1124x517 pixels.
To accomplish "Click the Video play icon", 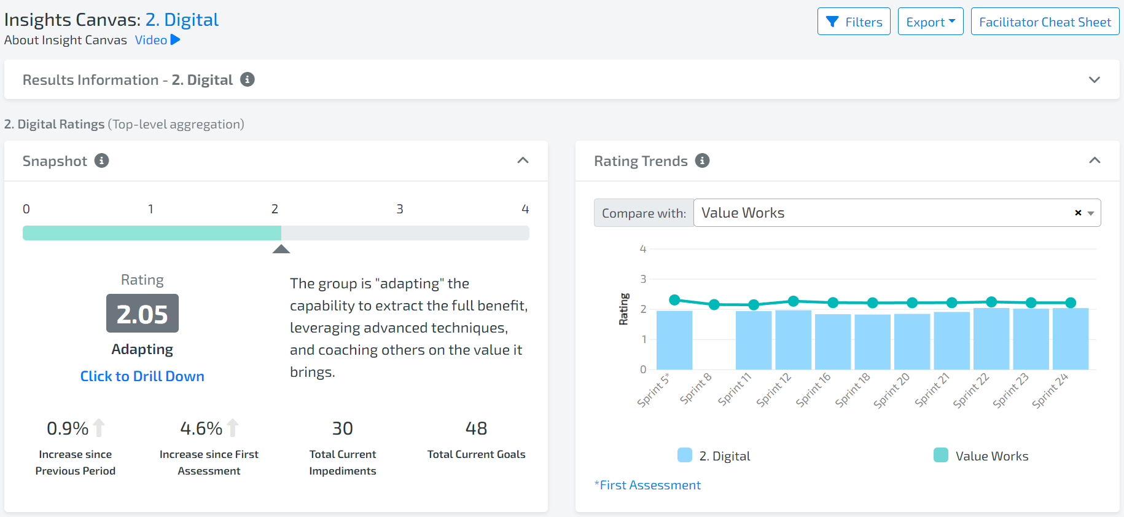I will coord(175,40).
